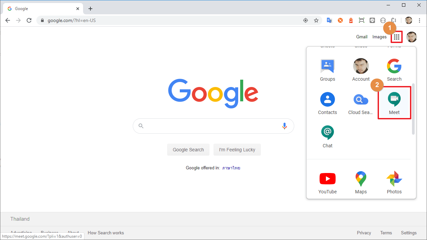427x240 pixels.
Task: Click the Google Search button
Action: point(188,150)
